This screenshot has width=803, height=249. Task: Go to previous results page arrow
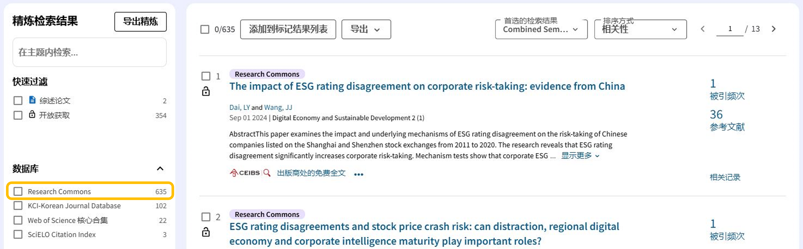pyautogui.click(x=703, y=29)
